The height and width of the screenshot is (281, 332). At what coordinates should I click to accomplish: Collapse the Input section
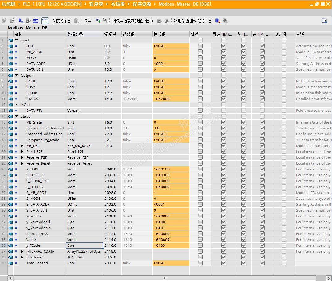pos(16,40)
